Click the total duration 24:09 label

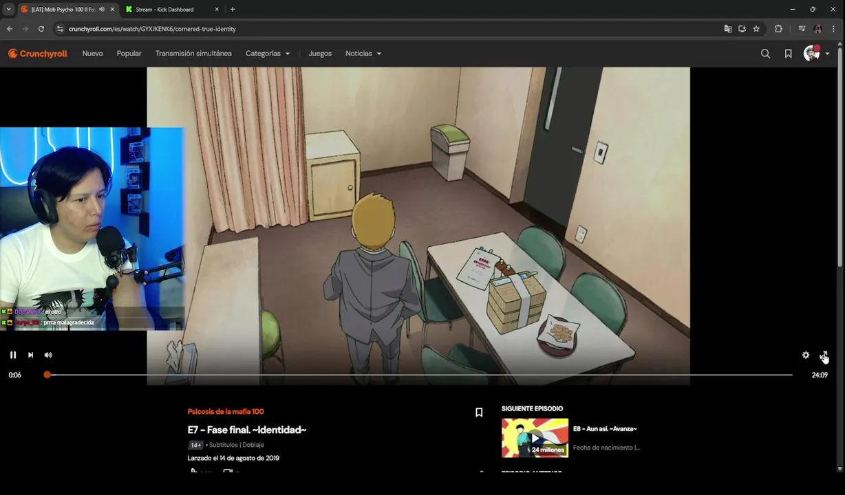click(x=820, y=375)
